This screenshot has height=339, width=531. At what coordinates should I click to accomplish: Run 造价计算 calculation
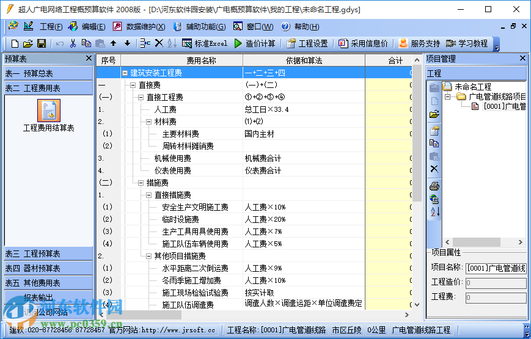click(255, 43)
